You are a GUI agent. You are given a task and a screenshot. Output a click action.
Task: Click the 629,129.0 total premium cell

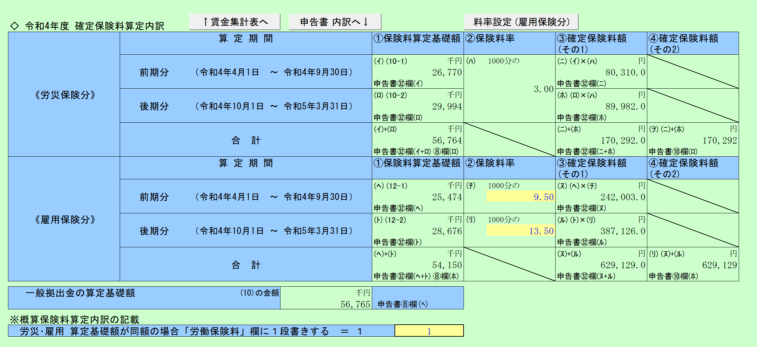tap(623, 265)
